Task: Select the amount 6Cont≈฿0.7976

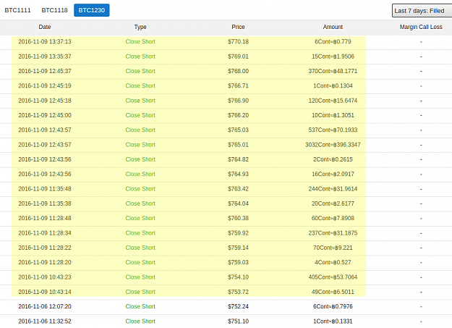Action: point(333,306)
